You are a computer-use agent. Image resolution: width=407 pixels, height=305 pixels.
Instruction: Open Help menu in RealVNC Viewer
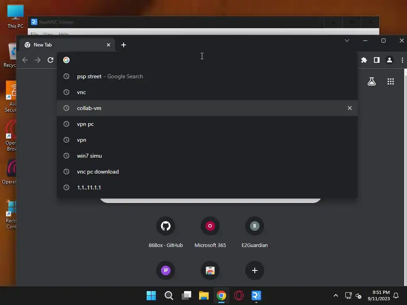[64, 34]
